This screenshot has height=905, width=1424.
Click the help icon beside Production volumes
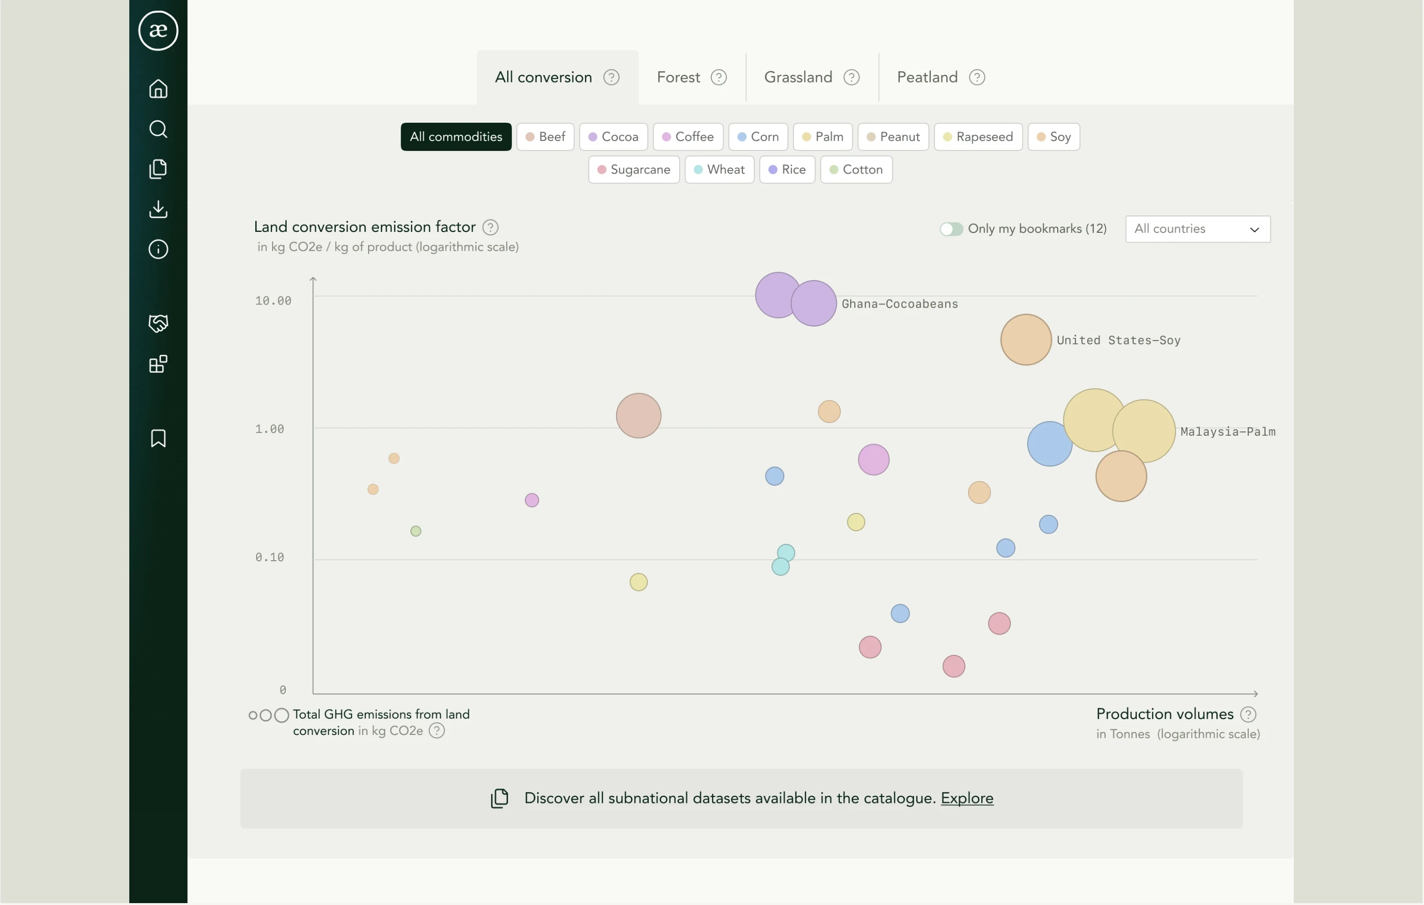pos(1248,714)
